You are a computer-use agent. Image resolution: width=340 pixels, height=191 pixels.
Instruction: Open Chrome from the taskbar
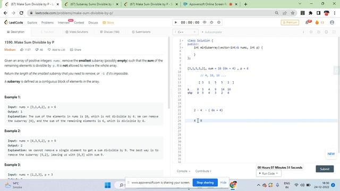233,185
